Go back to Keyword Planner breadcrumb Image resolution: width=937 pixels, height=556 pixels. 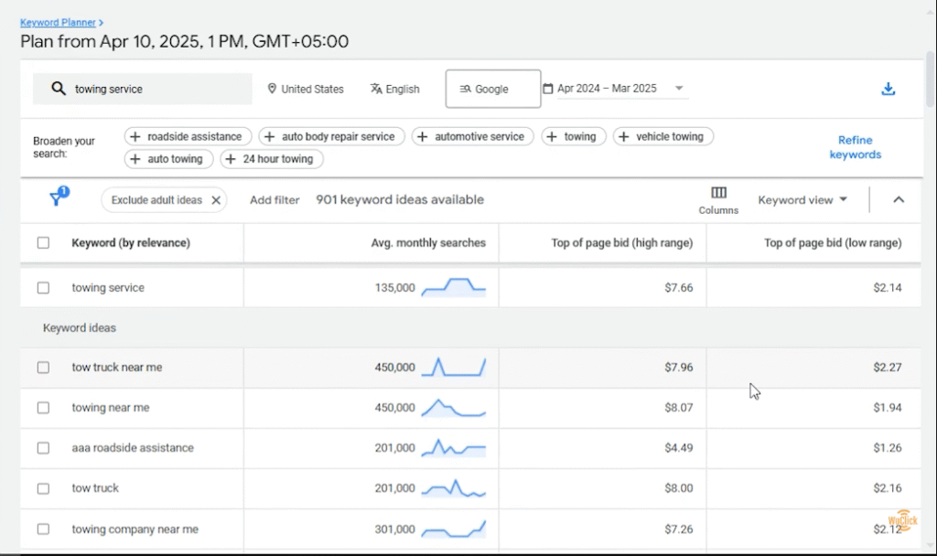pos(58,22)
